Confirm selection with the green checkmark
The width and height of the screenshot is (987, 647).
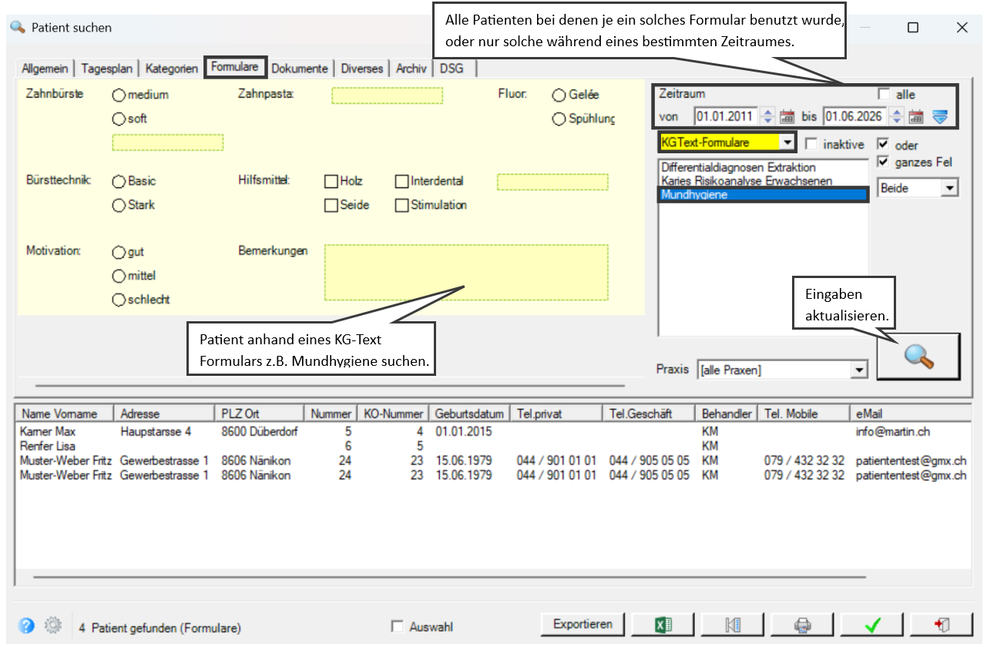[871, 625]
